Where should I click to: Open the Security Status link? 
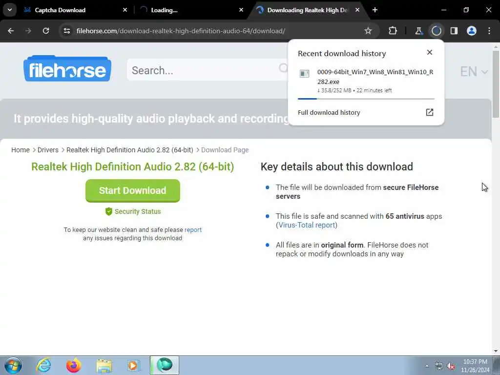pos(133,211)
